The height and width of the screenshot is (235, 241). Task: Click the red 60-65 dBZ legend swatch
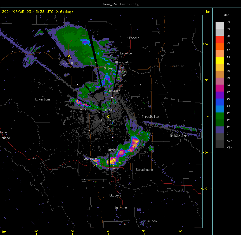pyautogui.click(x=220, y=39)
